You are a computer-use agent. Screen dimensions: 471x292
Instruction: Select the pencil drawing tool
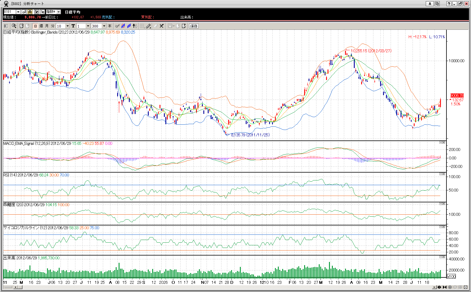point(148,26)
